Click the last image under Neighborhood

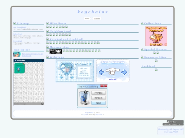[x=70, y=35]
